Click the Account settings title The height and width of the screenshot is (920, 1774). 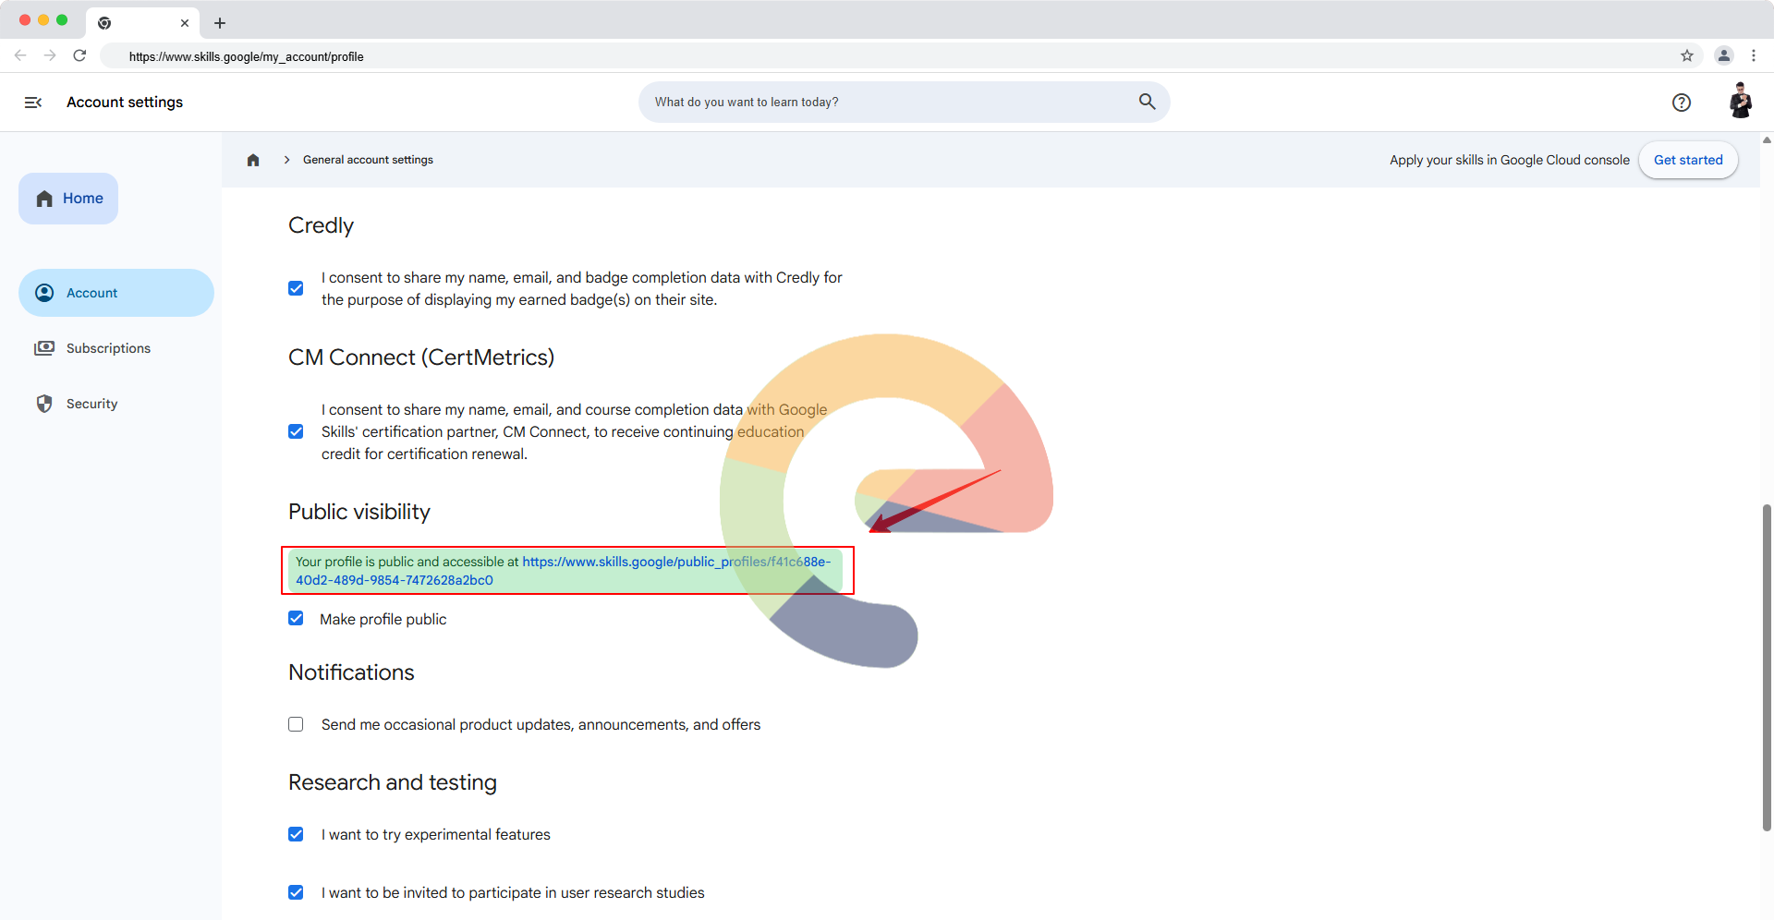point(125,103)
